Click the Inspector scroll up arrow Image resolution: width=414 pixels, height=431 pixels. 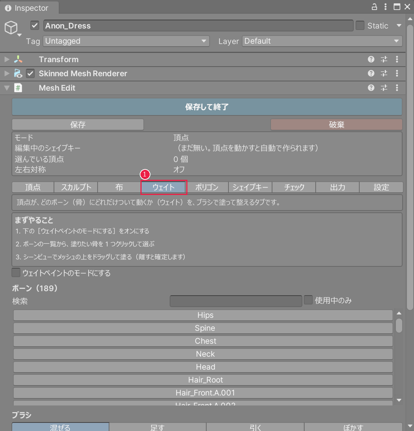pos(410,19)
